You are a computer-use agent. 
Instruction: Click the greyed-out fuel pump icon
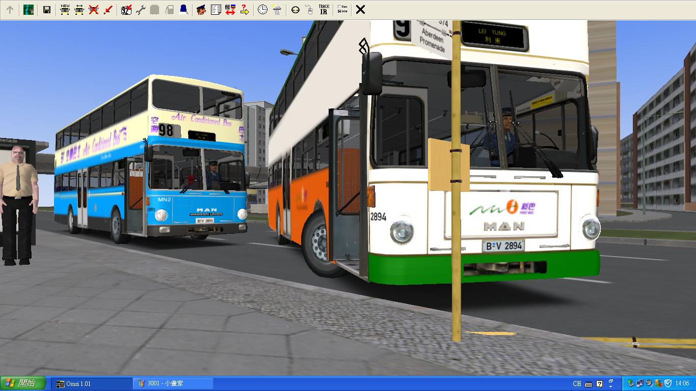pos(169,10)
